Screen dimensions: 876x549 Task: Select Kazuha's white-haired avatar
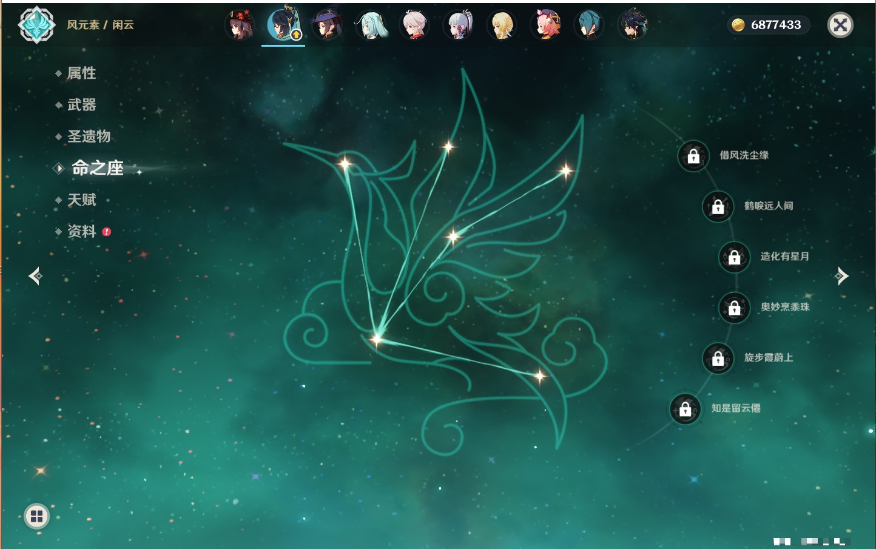415,25
